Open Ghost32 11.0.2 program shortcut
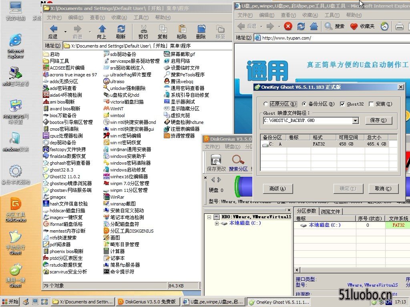 pyautogui.click(x=62, y=176)
